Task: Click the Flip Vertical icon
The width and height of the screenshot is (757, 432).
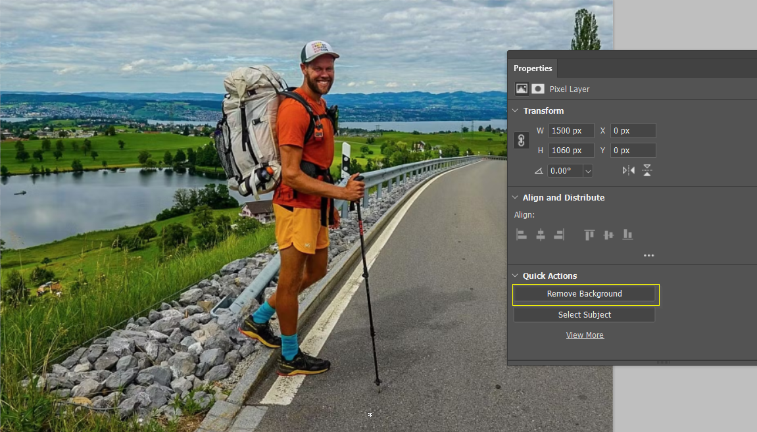Action: tap(647, 170)
